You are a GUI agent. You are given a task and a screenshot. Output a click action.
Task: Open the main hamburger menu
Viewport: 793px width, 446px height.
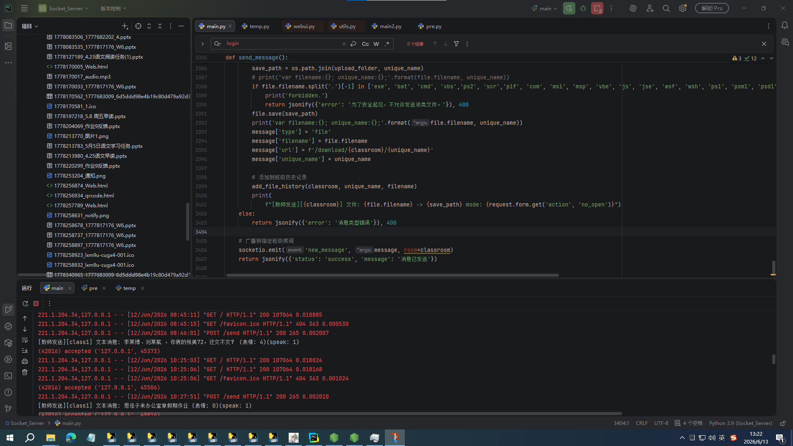coord(24,8)
